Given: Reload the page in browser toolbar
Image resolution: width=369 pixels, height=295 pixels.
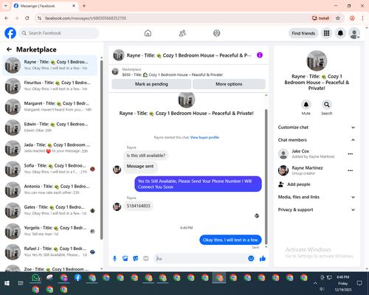Looking at the screenshot, I should (x=27, y=18).
